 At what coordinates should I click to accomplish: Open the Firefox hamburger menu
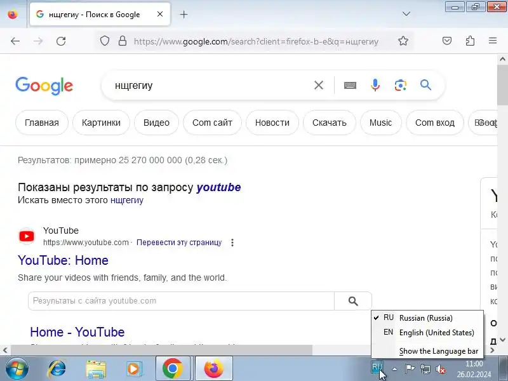(x=493, y=41)
